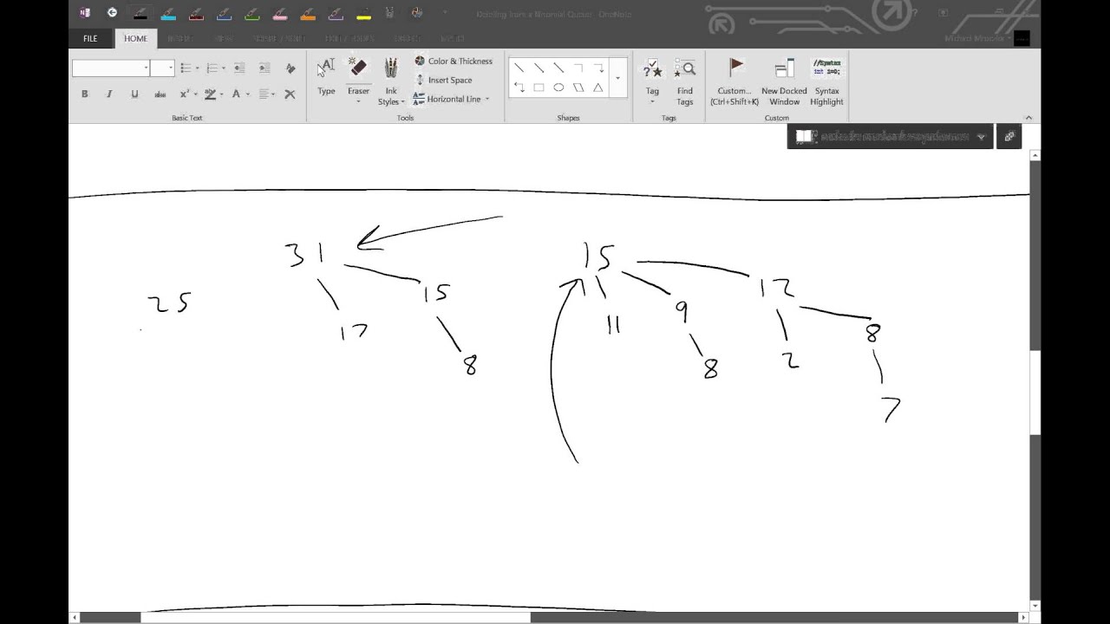Viewport: 1110px width, 624px height.
Task: Toggle italic formatting
Action: point(109,94)
